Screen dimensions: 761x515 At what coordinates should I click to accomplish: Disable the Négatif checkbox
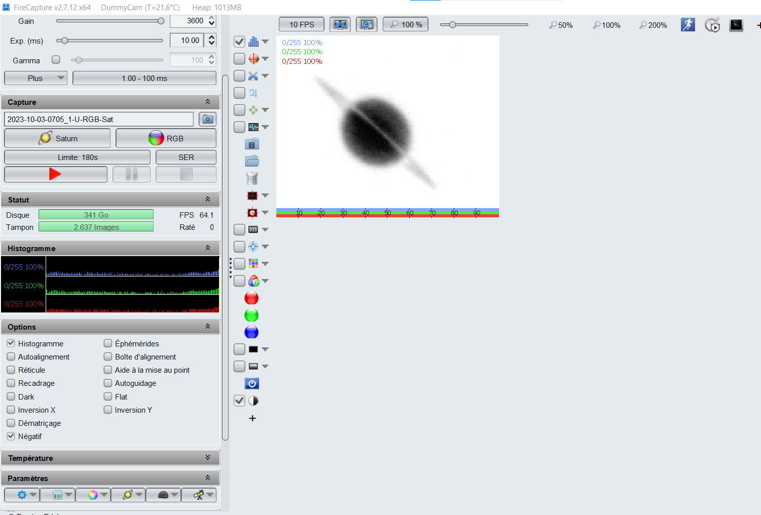click(11, 436)
